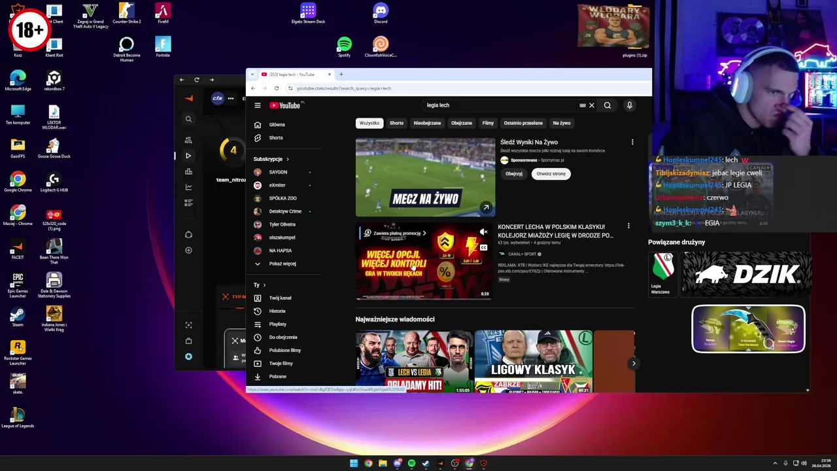837x471 pixels.
Task: Start voice search with the microphone icon
Action: point(630,105)
